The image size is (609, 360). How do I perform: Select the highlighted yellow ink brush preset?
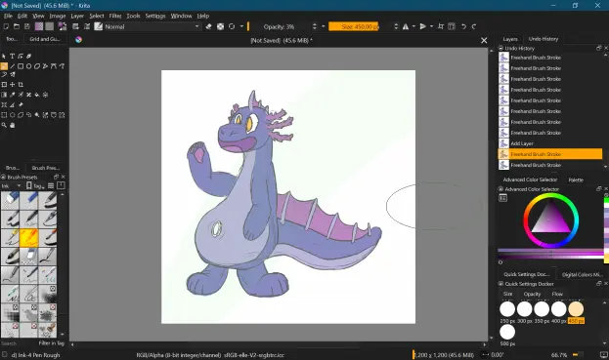tap(28, 237)
